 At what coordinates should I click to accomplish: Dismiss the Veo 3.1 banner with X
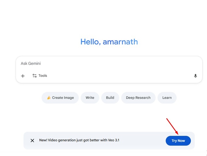click(32, 140)
